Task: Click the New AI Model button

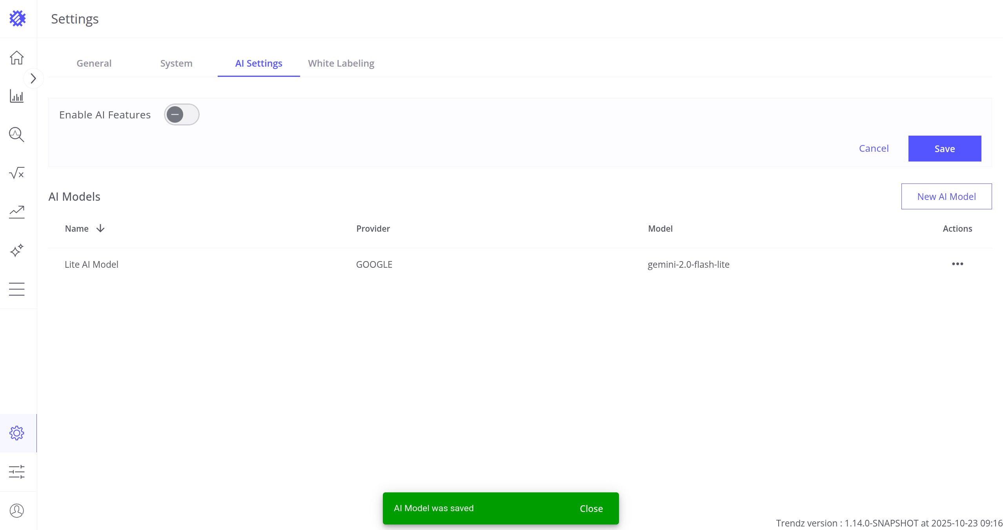Action: [x=946, y=196]
